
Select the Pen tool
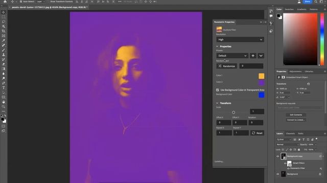4,83
